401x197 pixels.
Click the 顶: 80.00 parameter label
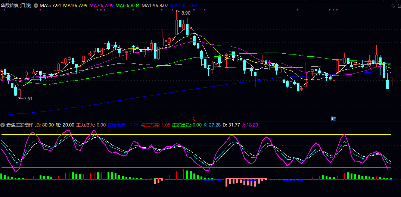tap(44, 125)
